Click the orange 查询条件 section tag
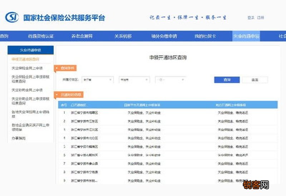286x196 pixels. 65,68
